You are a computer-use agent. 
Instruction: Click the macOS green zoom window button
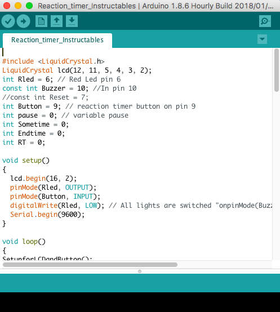29,6
